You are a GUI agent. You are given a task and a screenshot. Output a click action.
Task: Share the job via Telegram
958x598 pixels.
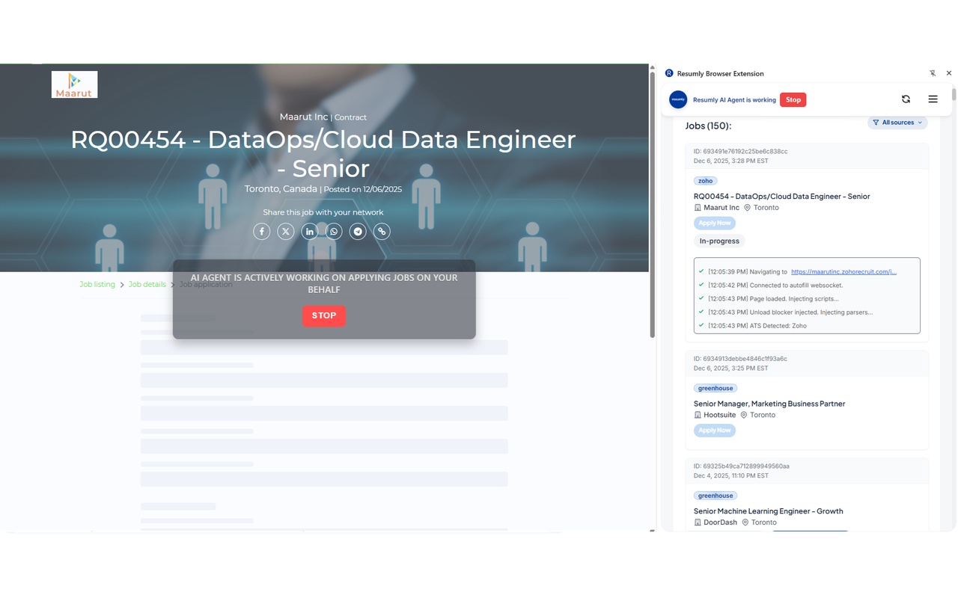coord(358,232)
